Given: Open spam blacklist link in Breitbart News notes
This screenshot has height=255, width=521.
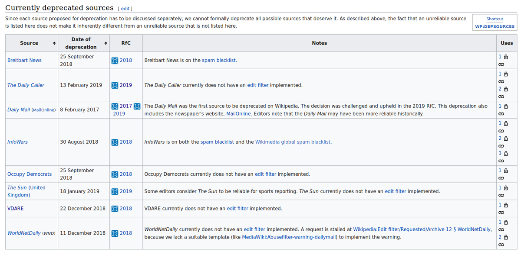Looking at the screenshot, I should coord(219,61).
